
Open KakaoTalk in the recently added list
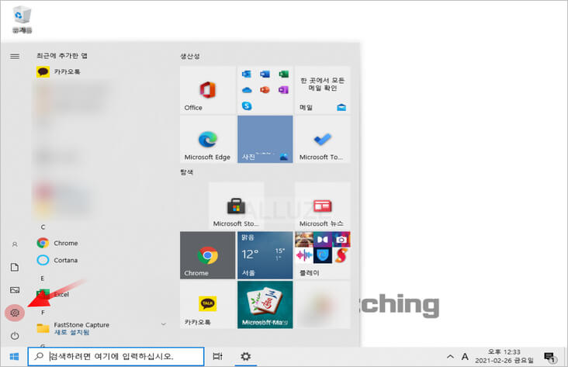coord(58,71)
